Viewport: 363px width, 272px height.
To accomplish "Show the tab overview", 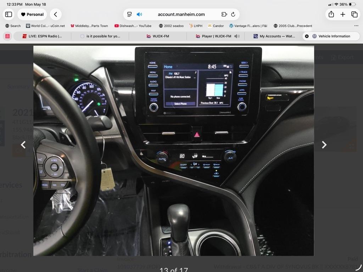I will tap(354, 14).
